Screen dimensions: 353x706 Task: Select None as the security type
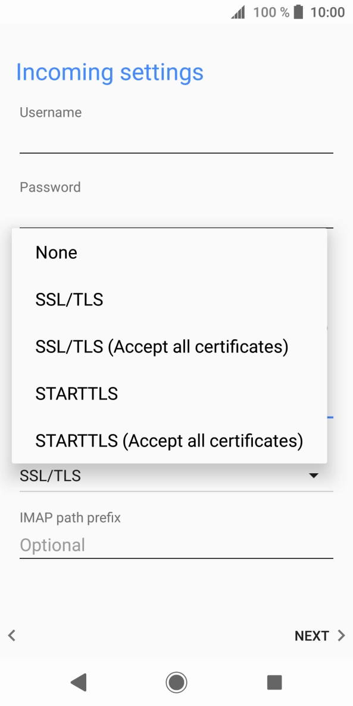(x=56, y=252)
